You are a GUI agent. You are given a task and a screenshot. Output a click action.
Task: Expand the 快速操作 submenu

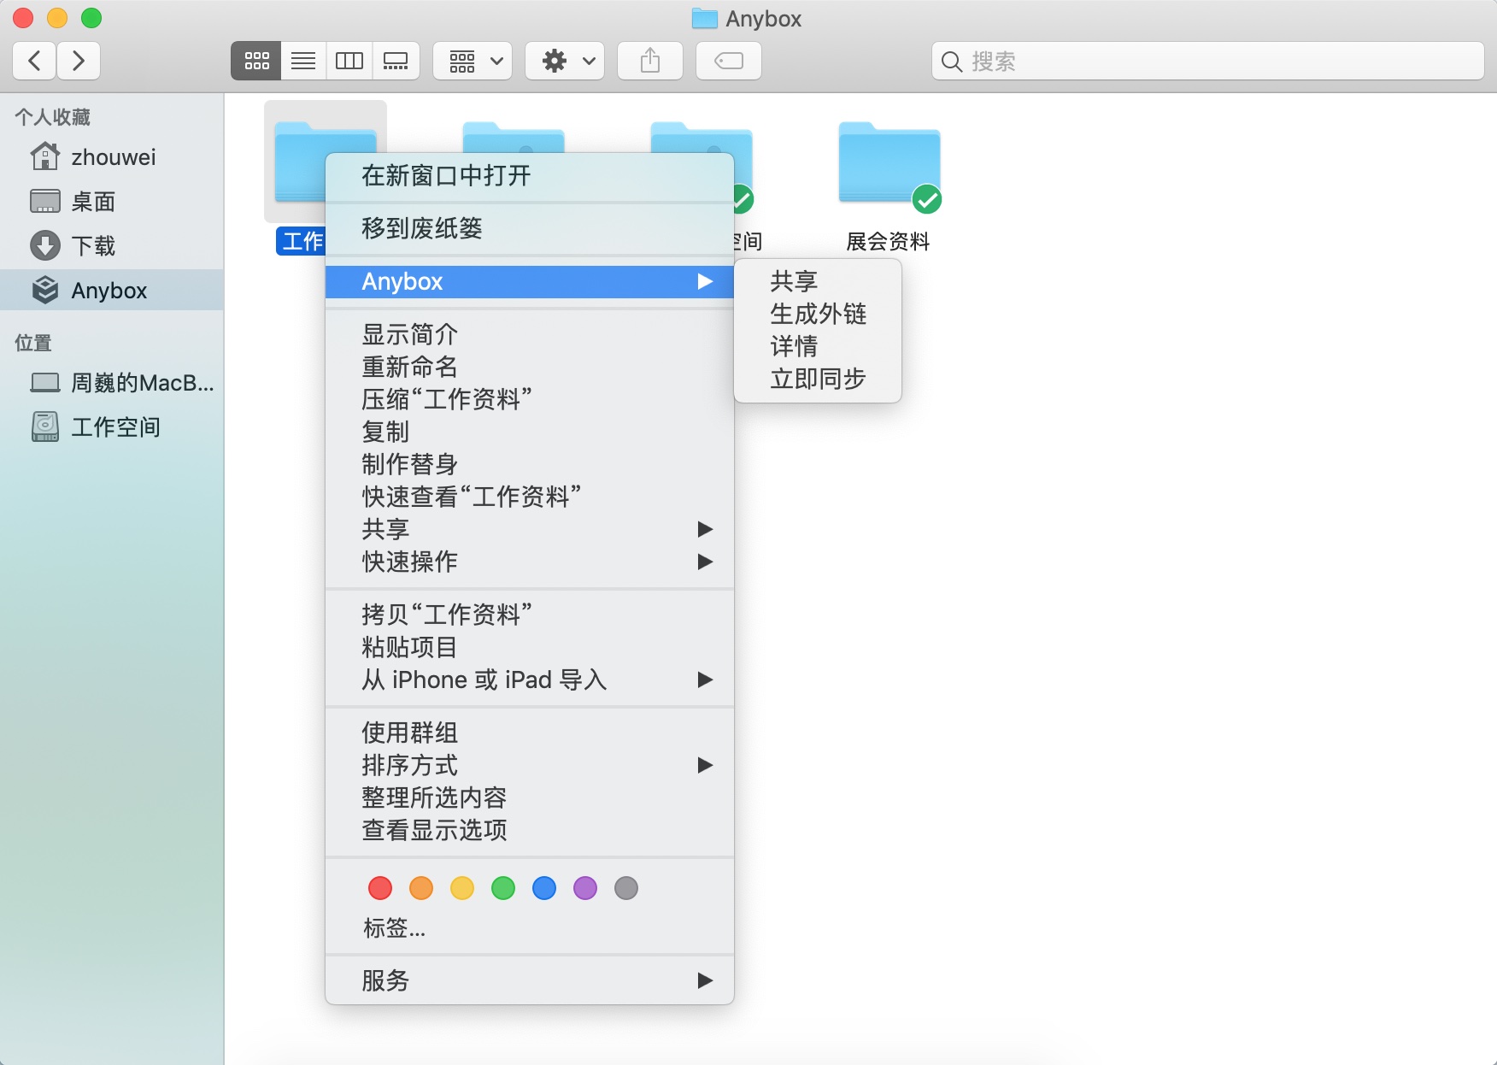(x=530, y=562)
